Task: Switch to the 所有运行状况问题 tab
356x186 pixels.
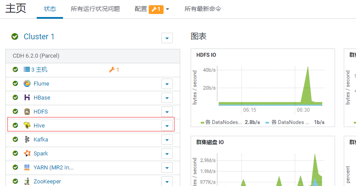Action: pyautogui.click(x=95, y=9)
